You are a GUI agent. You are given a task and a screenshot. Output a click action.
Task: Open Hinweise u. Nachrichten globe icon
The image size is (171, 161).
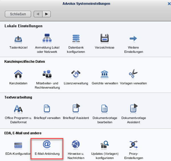tap(76, 144)
